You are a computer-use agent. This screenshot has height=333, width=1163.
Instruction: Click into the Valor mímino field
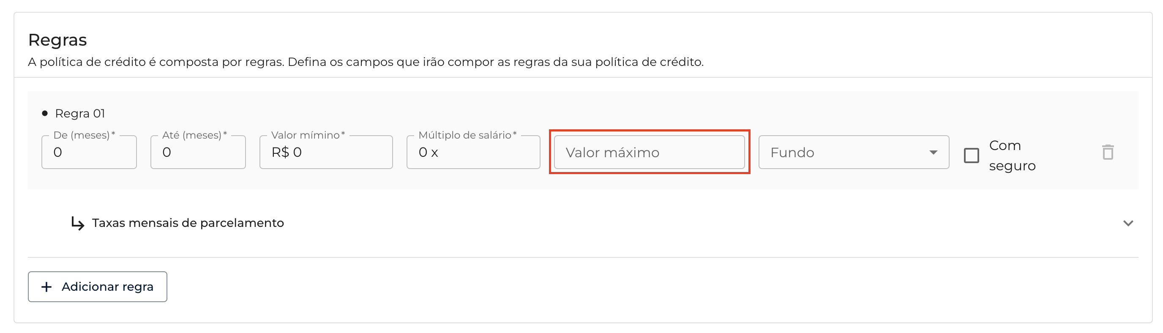[x=326, y=153]
